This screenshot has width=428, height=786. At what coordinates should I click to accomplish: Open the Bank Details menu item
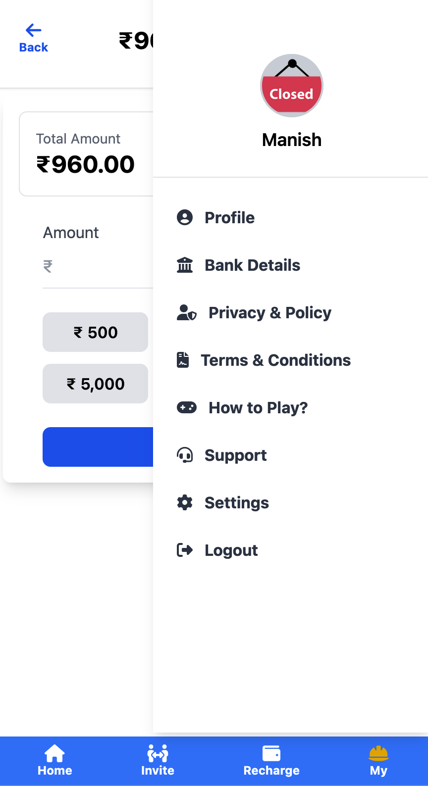tap(252, 265)
